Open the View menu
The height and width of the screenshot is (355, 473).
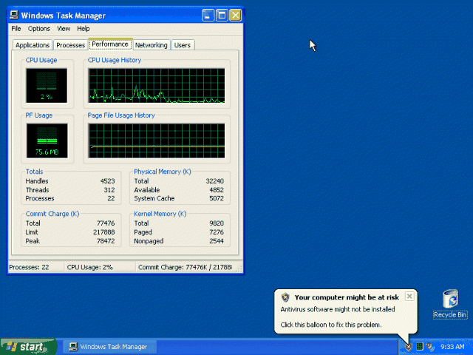point(64,29)
